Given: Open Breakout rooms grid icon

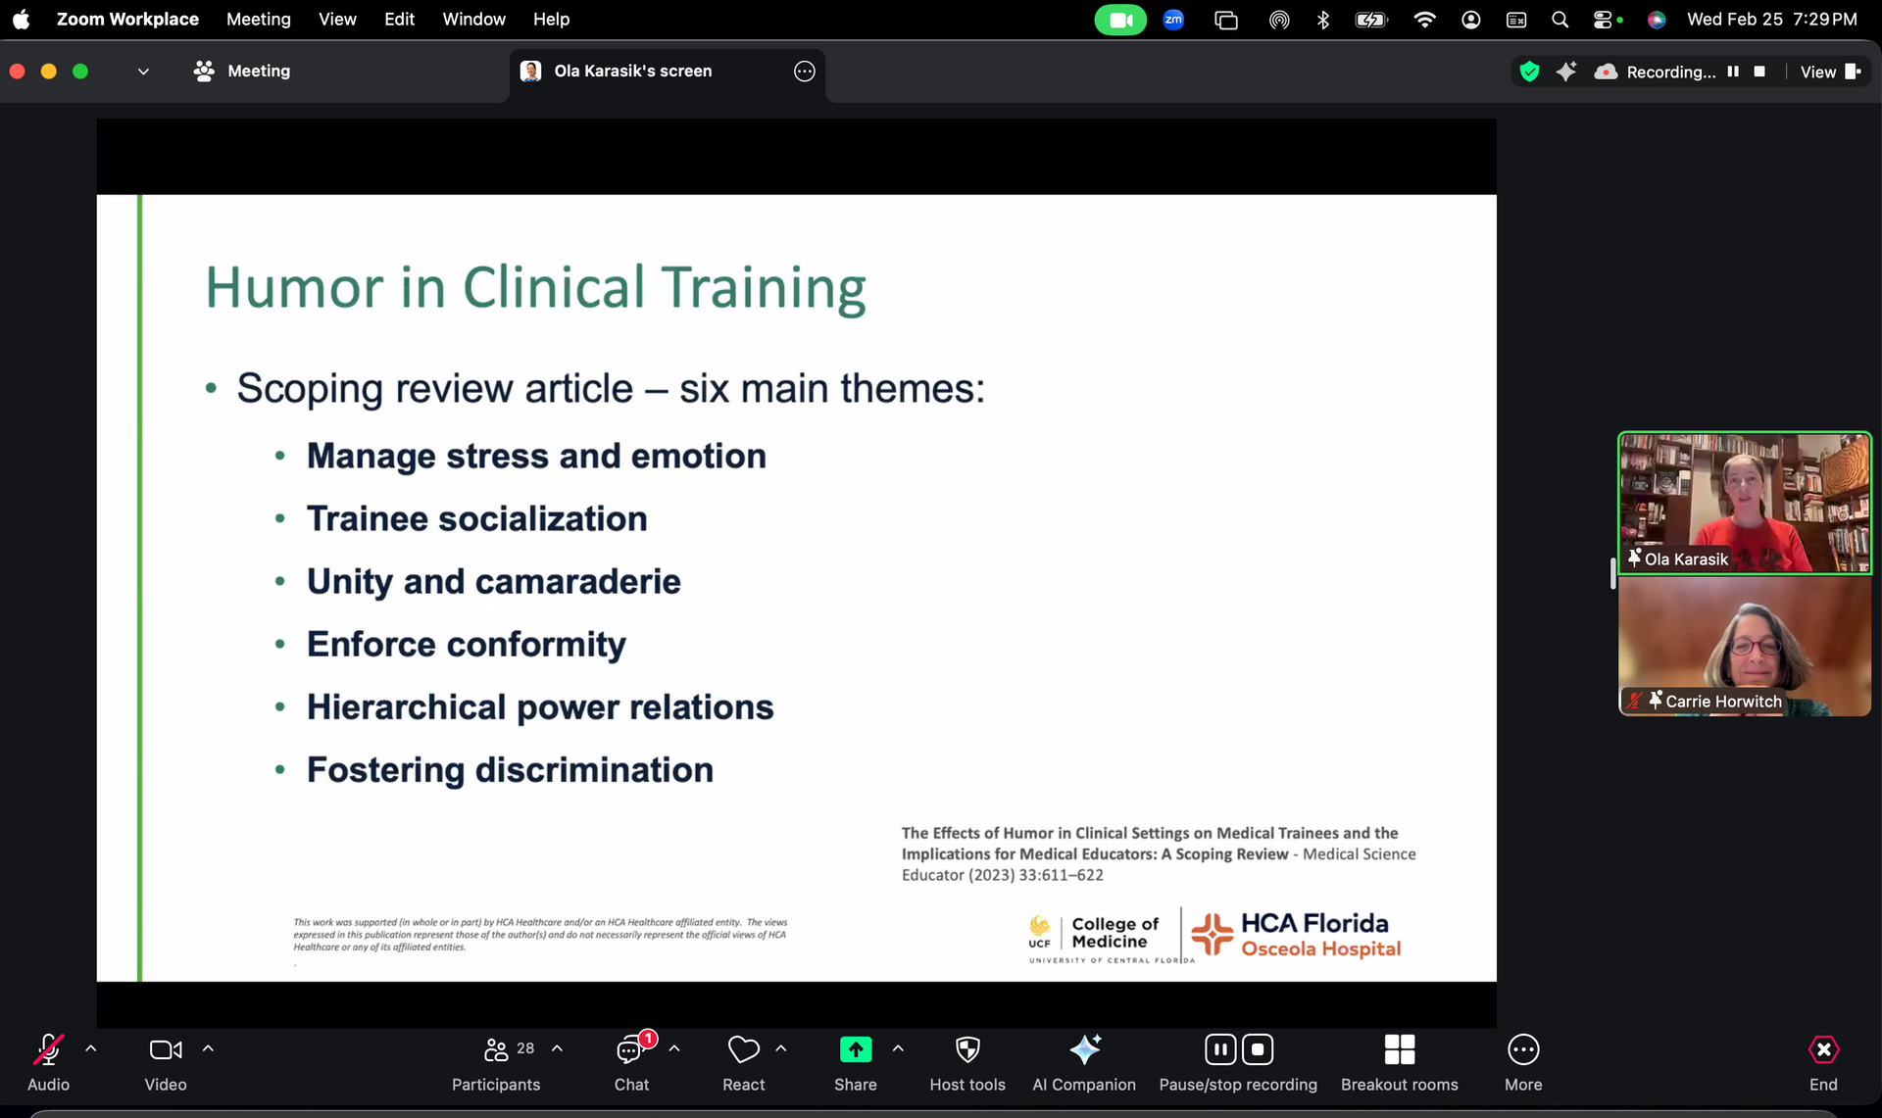Looking at the screenshot, I should [x=1399, y=1050].
